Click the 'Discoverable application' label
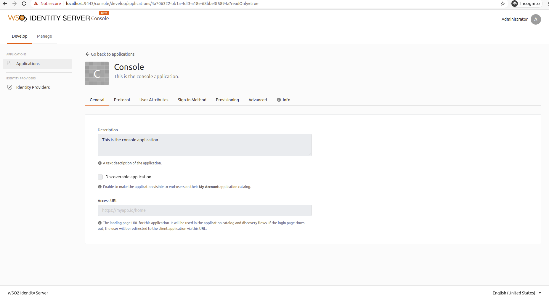549x298 pixels. (x=128, y=177)
